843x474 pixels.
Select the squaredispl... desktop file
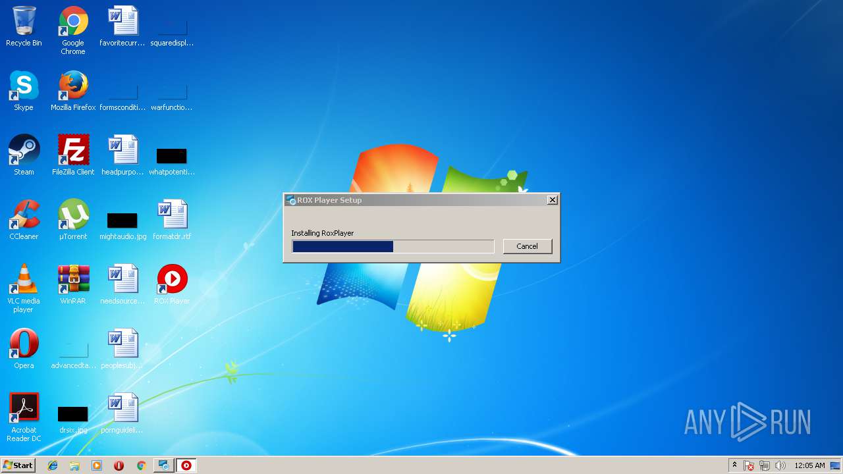coord(172,30)
